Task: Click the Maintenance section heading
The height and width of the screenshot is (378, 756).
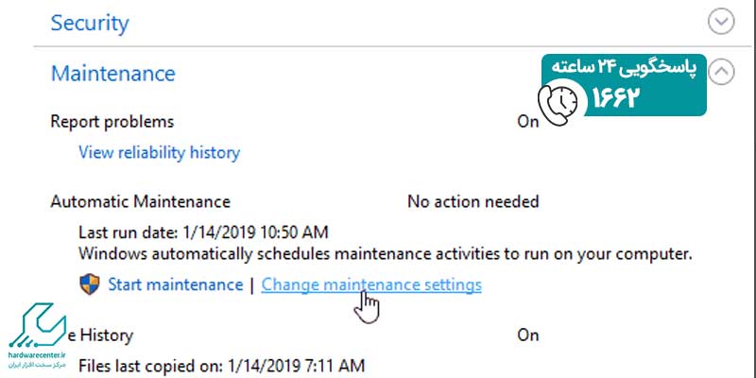Action: [x=112, y=74]
